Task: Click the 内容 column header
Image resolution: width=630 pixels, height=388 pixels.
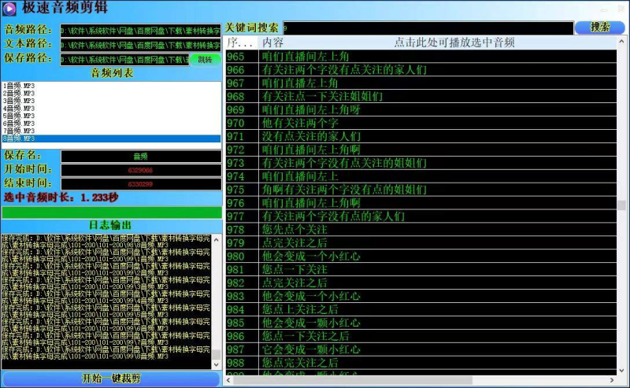Action: click(x=273, y=42)
